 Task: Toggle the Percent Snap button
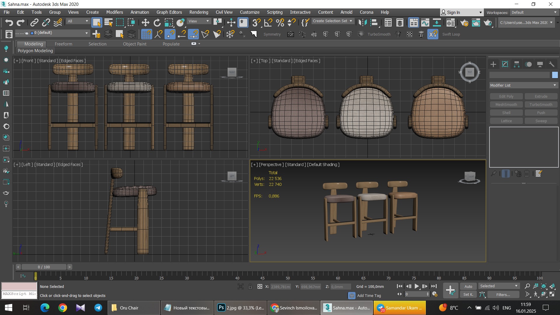point(280,22)
